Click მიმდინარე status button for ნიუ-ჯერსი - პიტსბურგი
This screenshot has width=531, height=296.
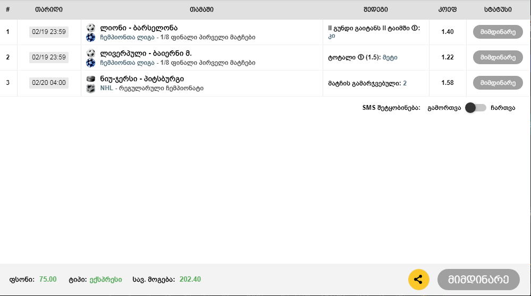tap(498, 83)
